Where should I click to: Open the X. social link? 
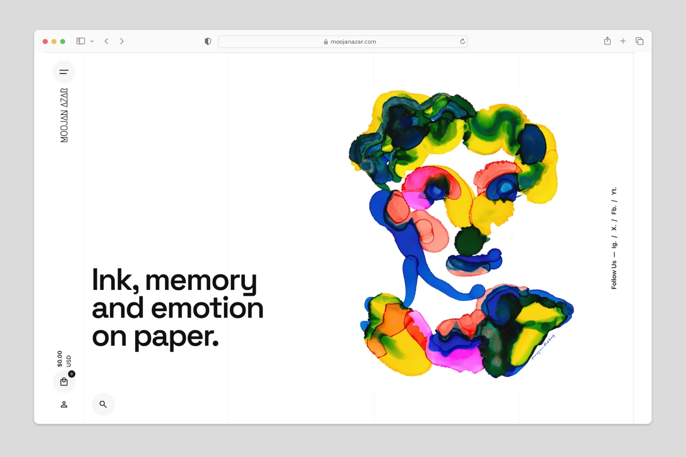614,228
